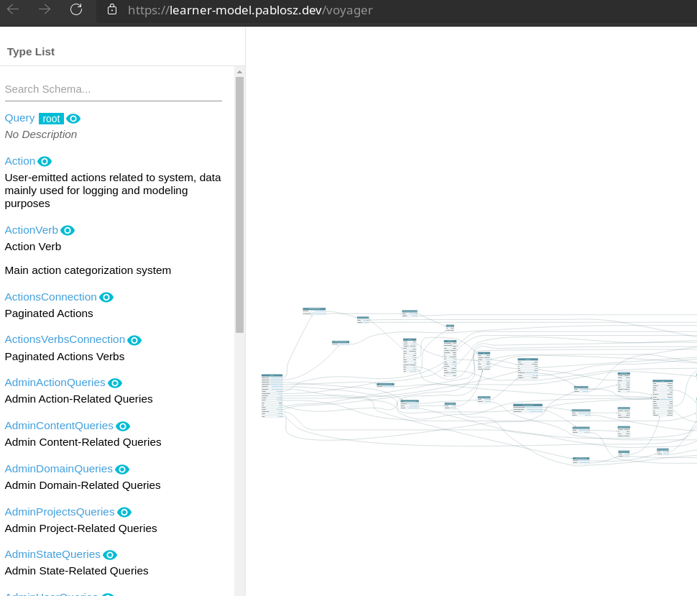697x596 pixels.
Task: Click the eye icon beside ActionVerb
Action: 68,231
